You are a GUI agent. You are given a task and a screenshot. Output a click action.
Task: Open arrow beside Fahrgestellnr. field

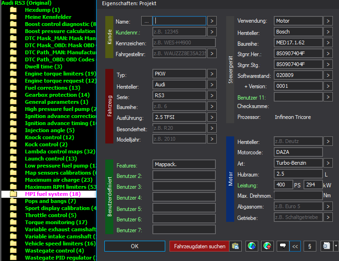click(x=212, y=53)
